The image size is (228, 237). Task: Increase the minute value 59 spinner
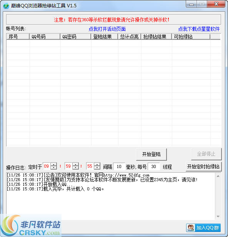(75, 165)
